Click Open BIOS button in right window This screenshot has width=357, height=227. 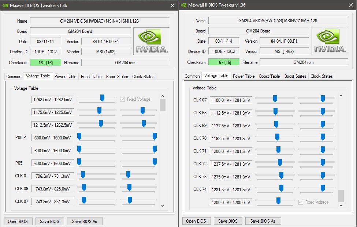click(x=196, y=221)
